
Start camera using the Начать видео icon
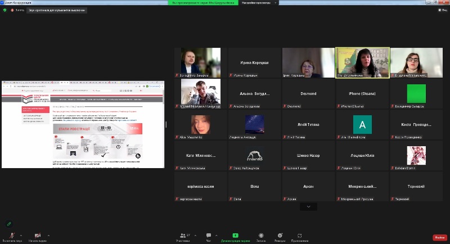(x=38, y=236)
